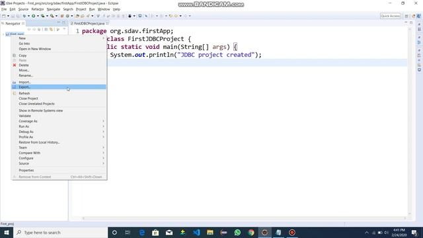The height and width of the screenshot is (238, 423).
Task: Choose Show in Remote Systems view
Action: click(x=59, y=110)
